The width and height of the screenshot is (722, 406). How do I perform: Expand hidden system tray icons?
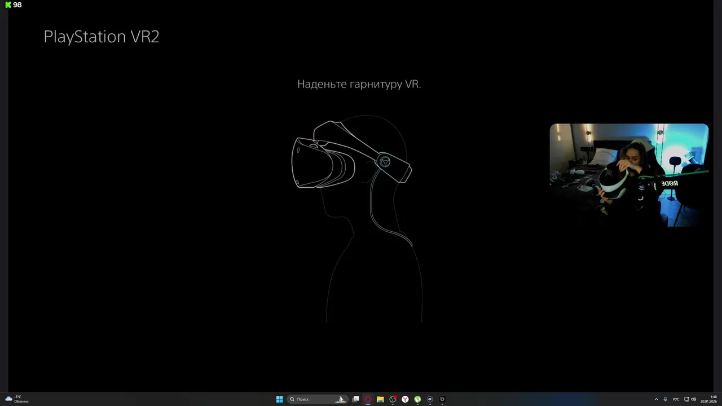pos(656,399)
